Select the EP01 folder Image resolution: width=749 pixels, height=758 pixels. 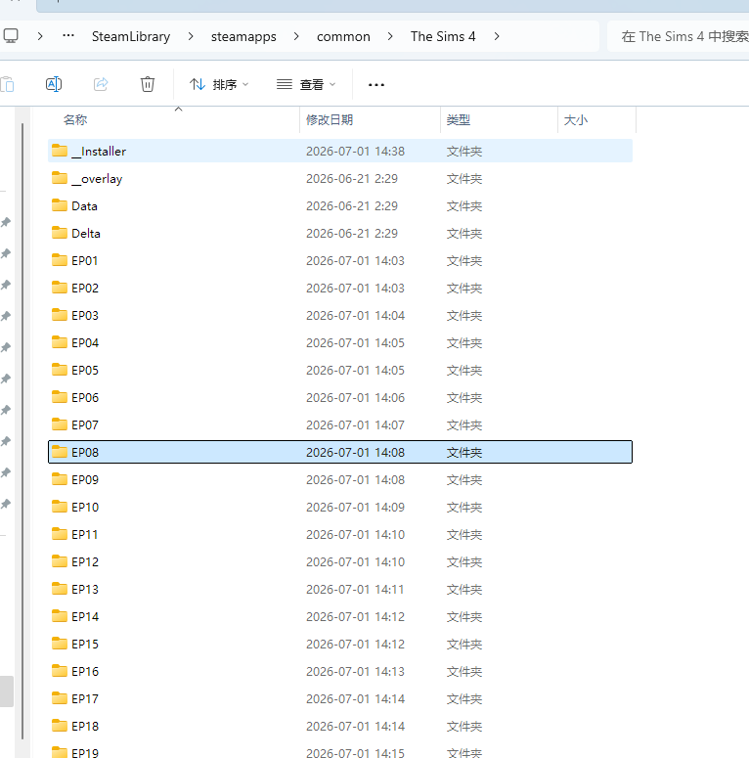340,260
